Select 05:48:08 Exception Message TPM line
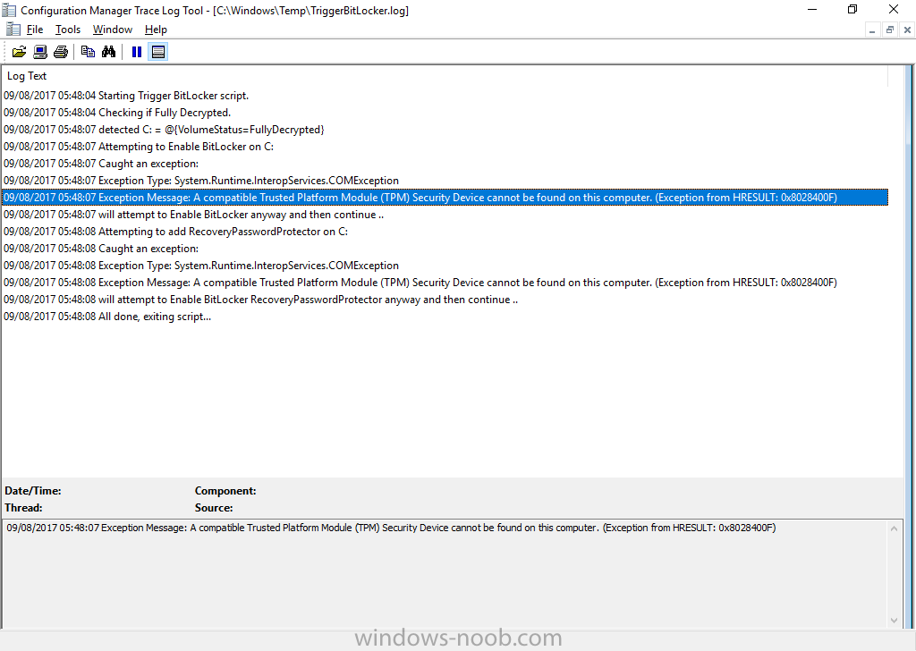 click(x=445, y=282)
